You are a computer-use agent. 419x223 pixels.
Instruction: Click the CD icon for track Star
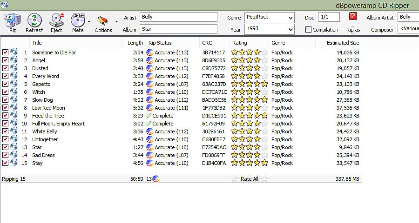pos(14,147)
